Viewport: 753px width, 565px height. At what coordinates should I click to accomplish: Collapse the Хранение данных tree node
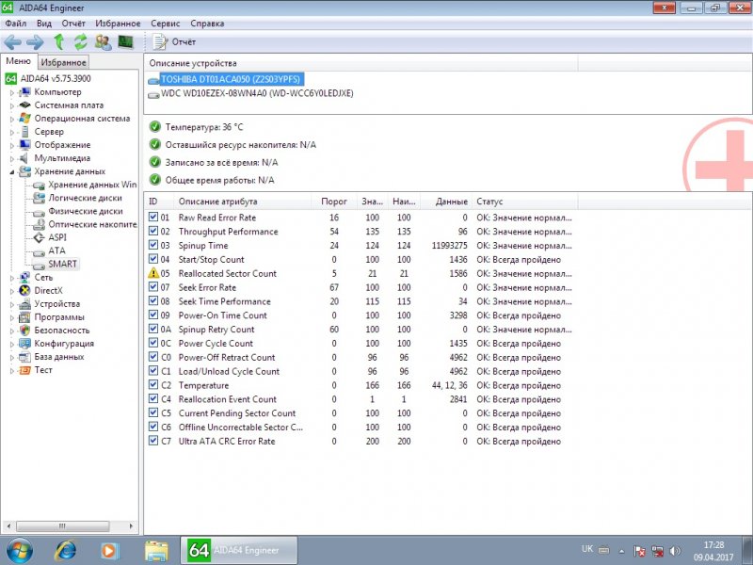point(13,172)
